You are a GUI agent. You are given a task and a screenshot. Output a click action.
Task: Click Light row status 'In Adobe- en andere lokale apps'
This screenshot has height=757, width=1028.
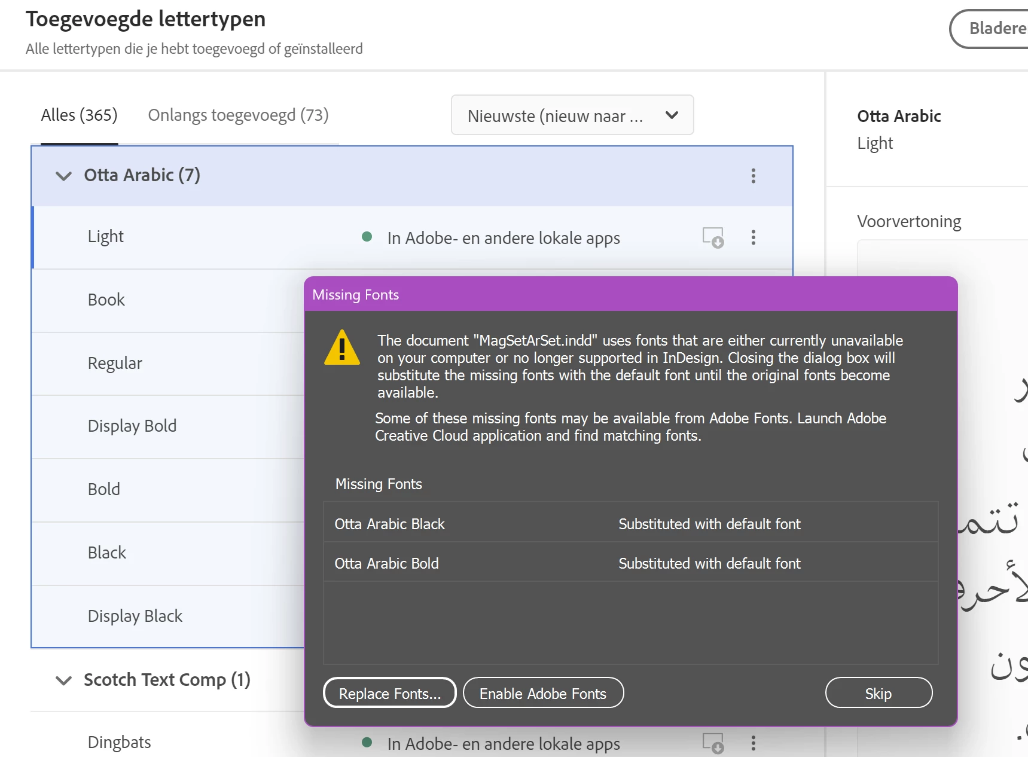click(x=504, y=238)
